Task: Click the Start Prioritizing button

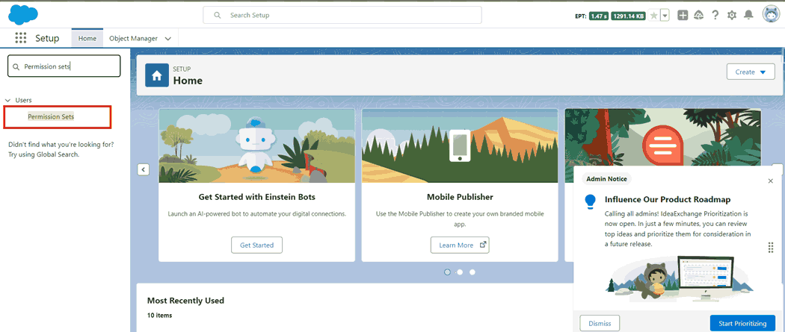Action: coord(742,323)
